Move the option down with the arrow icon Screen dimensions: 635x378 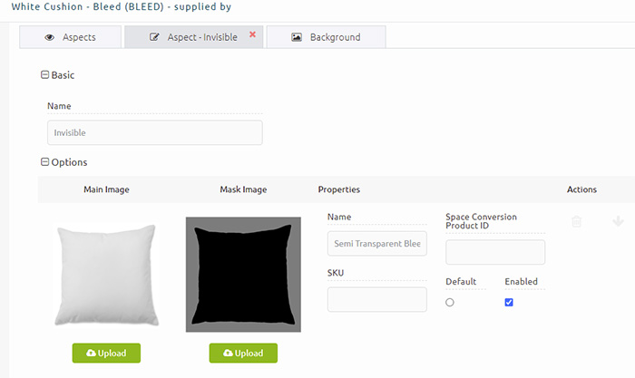pyautogui.click(x=618, y=221)
